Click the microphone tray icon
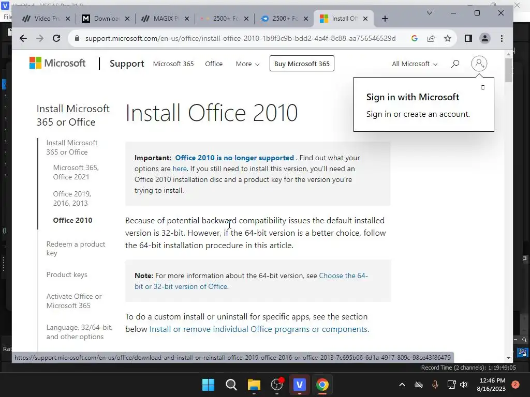The width and height of the screenshot is (530, 397). pyautogui.click(x=435, y=385)
